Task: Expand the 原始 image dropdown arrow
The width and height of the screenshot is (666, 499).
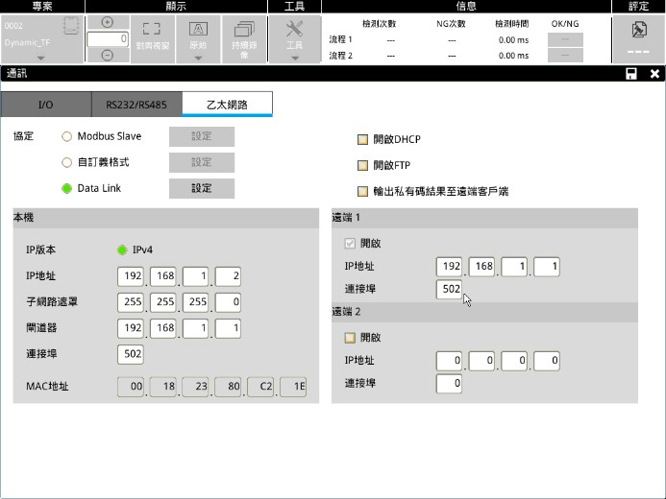Action: pyautogui.click(x=197, y=58)
